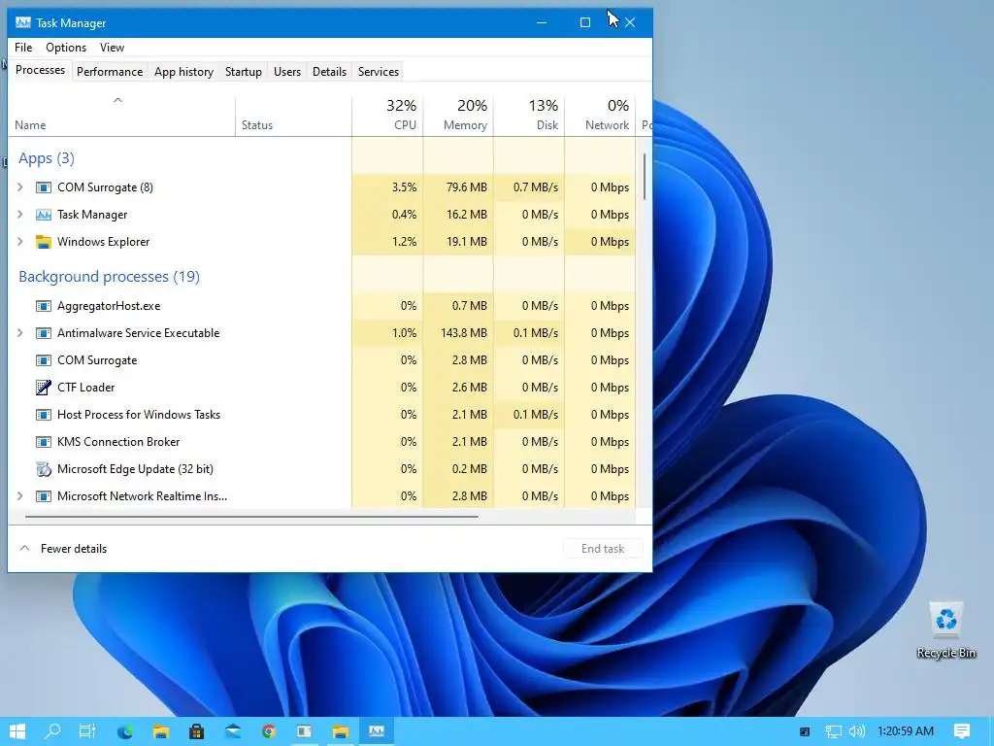Open the View menu
This screenshot has height=746, width=994.
(x=113, y=48)
